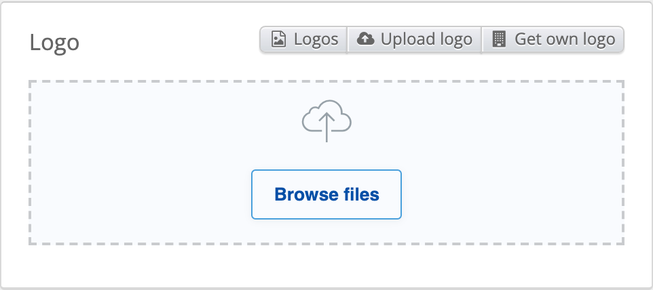The height and width of the screenshot is (290, 653).
Task: Select the Get own logo option
Action: [553, 39]
